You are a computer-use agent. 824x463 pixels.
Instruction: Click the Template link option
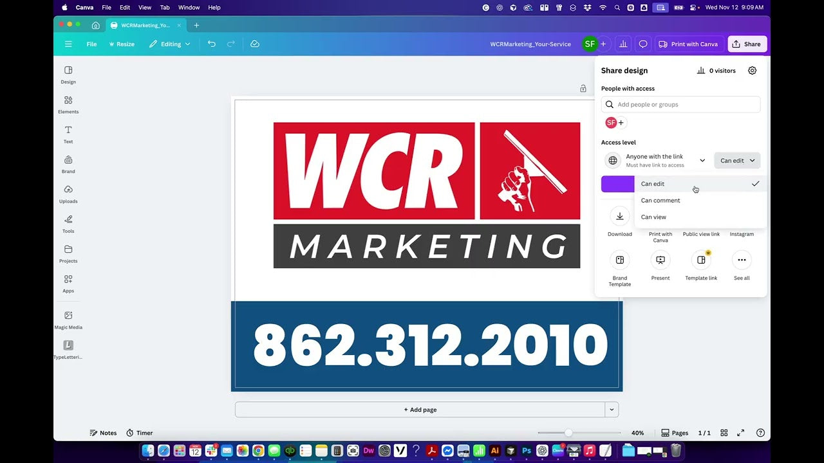pos(701,266)
